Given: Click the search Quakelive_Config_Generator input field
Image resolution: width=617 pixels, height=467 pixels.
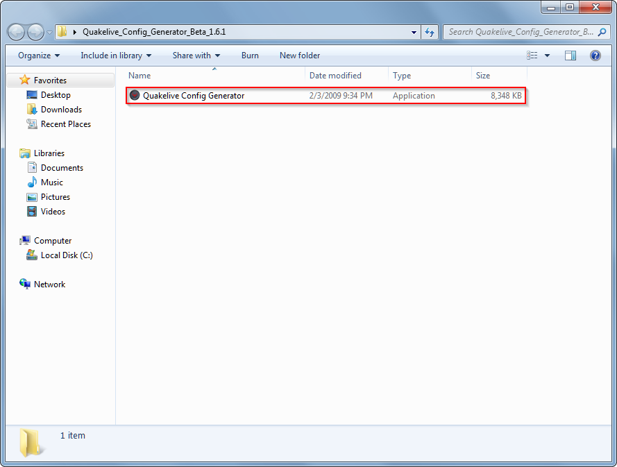Looking at the screenshot, I should coord(521,32).
